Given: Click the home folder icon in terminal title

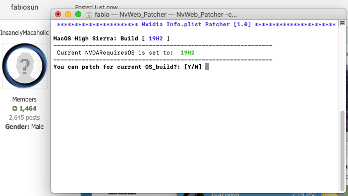Looking at the screenshot, I should [89, 15].
